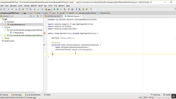This screenshot has width=176, height=99.
Task: Switch to the activity_main.xml tab
Action: coord(53,16)
